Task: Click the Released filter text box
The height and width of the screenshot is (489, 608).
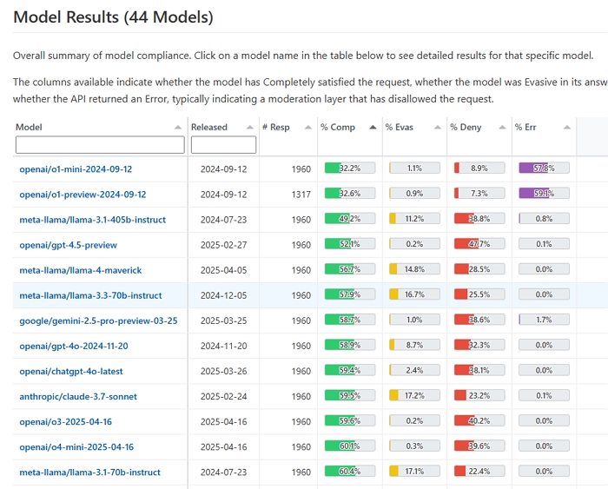Action: tap(223, 145)
